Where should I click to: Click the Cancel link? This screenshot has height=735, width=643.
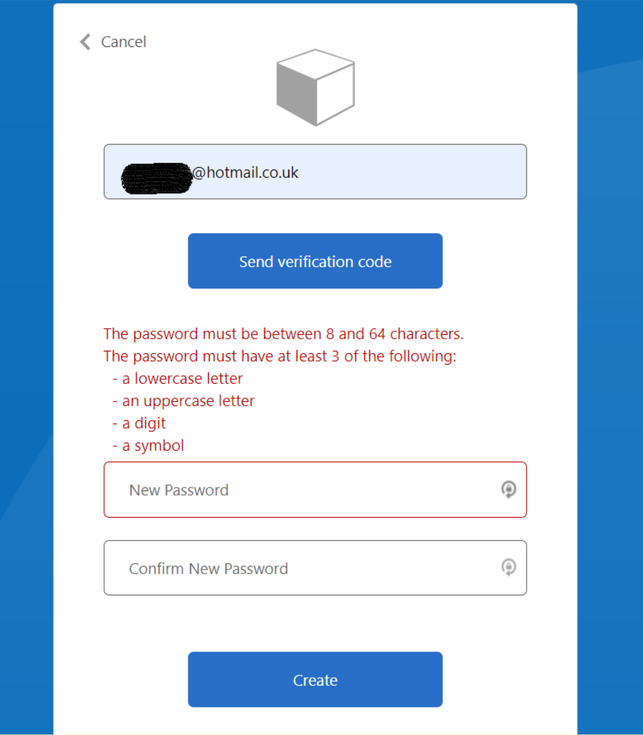click(124, 42)
